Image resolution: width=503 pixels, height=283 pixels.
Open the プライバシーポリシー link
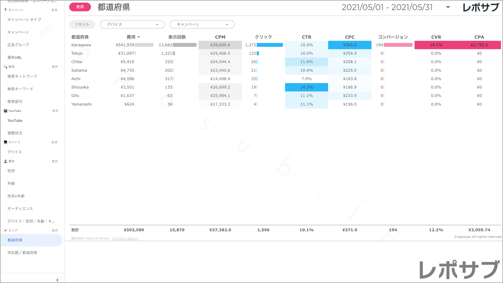(125, 238)
